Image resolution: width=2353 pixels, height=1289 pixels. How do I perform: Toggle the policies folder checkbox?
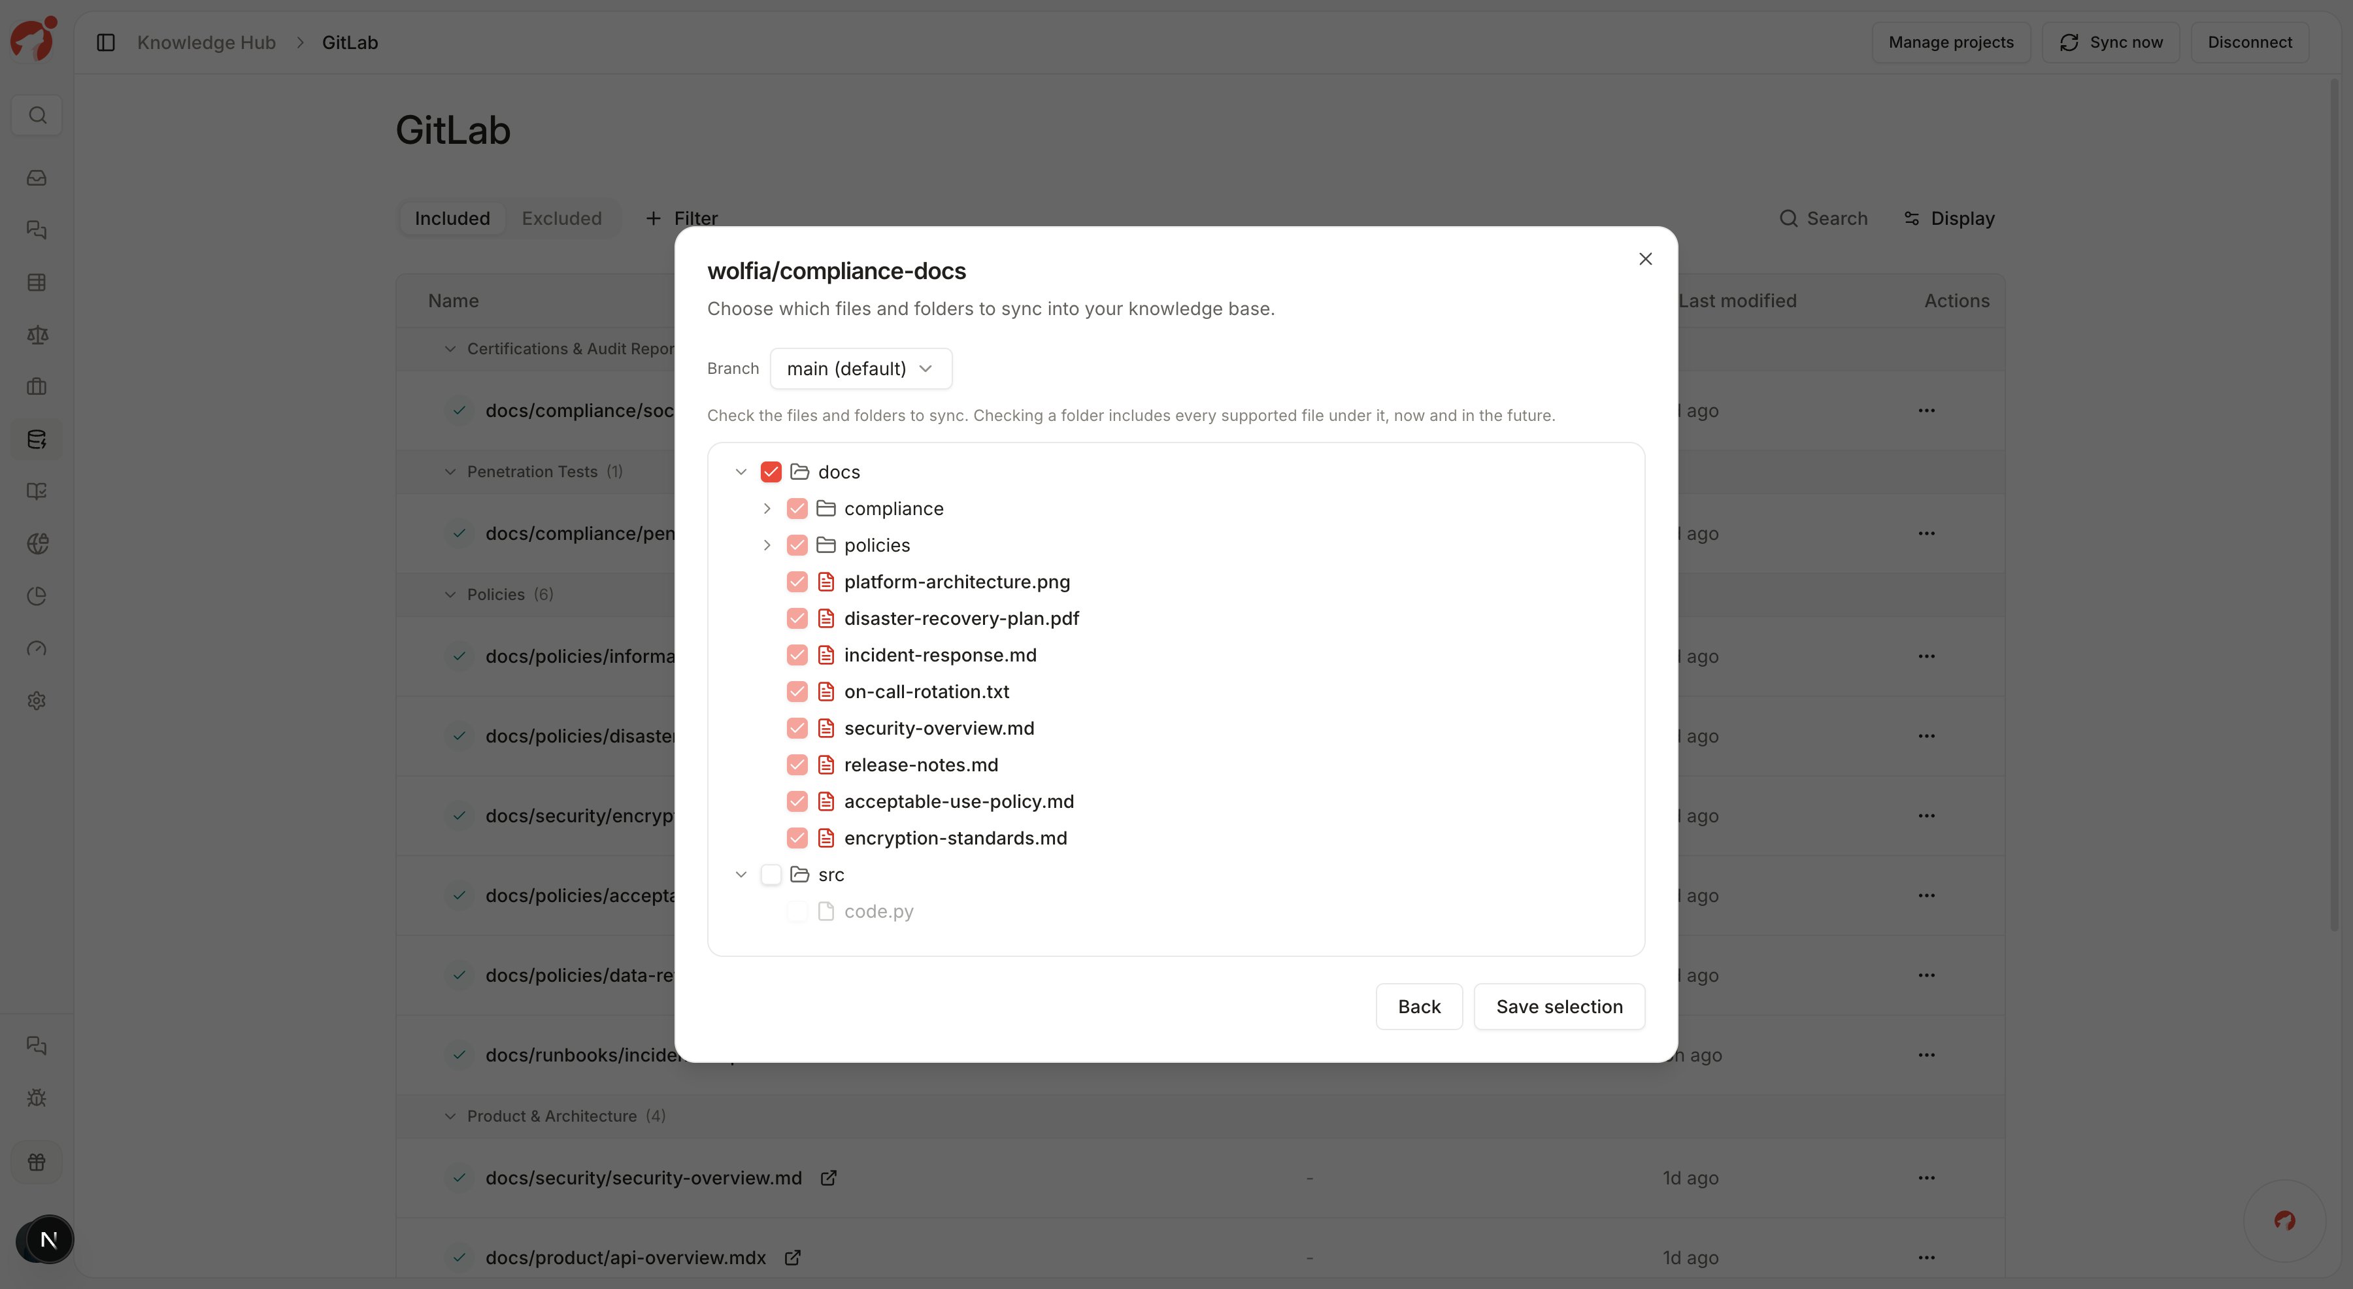tap(797, 545)
